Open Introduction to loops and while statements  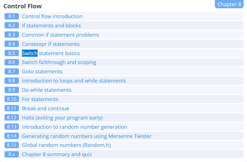click(74, 81)
